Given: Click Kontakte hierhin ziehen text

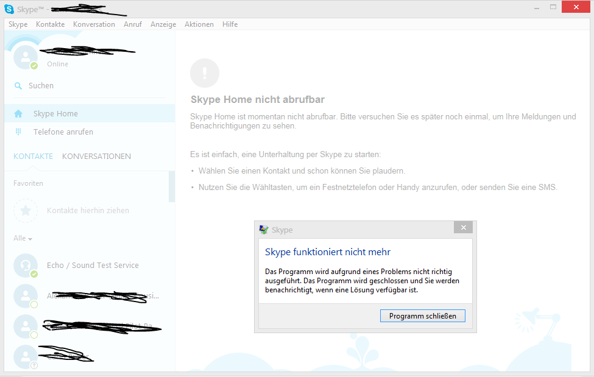Looking at the screenshot, I should click(x=88, y=211).
